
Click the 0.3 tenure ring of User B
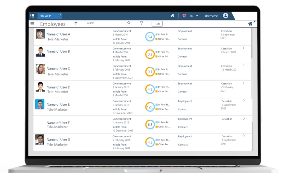point(150,54)
